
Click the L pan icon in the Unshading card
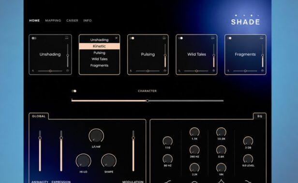(x=33, y=71)
